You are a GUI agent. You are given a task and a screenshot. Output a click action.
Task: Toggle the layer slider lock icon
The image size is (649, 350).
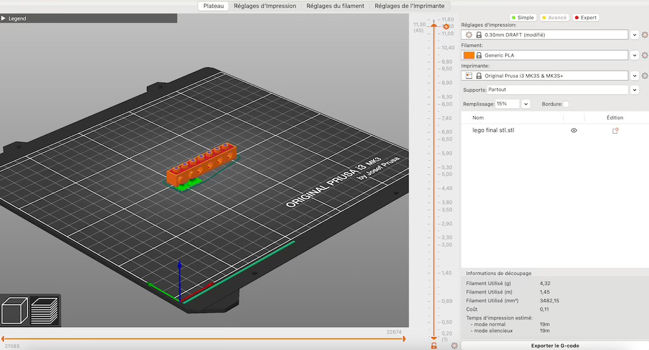point(434,346)
